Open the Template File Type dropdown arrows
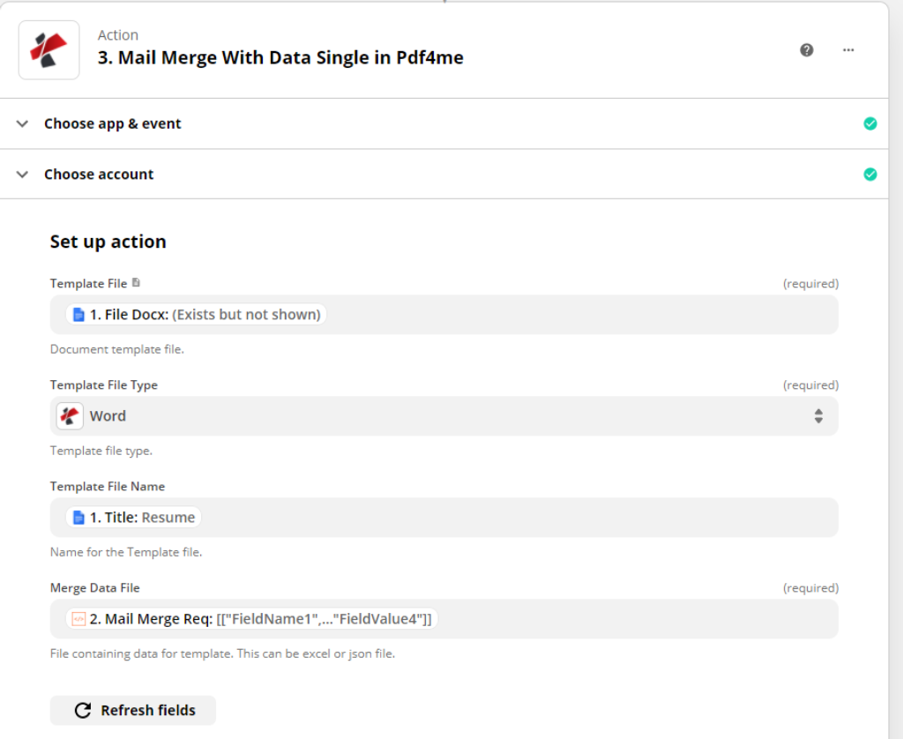 (818, 416)
